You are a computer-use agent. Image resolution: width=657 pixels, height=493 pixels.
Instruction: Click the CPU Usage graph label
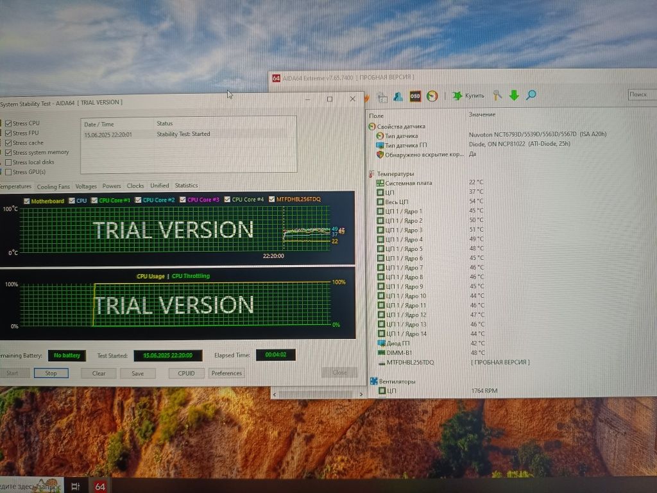tap(151, 276)
